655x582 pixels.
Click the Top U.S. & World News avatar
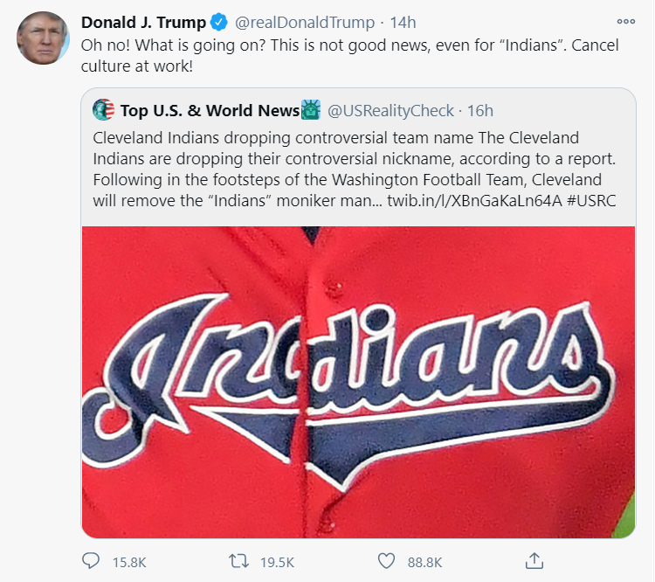coord(103,110)
